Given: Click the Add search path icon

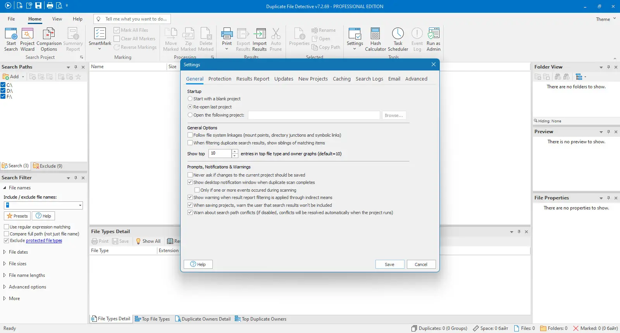Looking at the screenshot, I should [11, 77].
